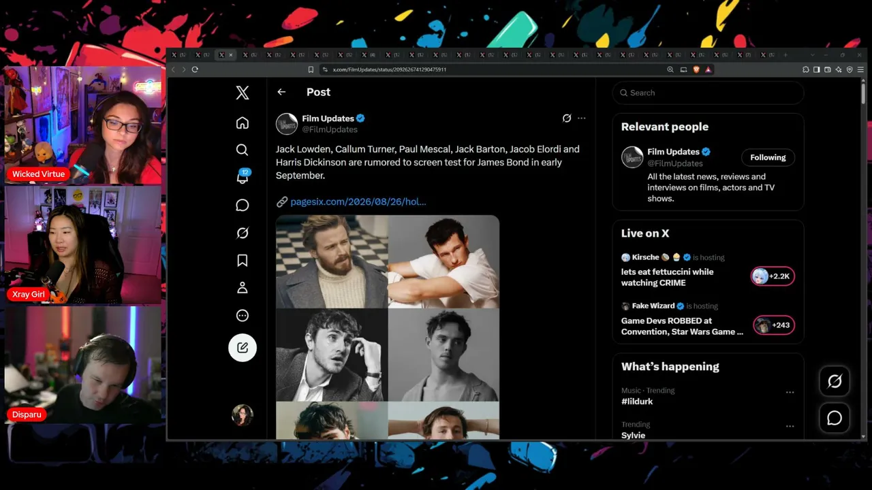Open the pagesix.com link in the post
Viewport: 872px width, 490px height.
coord(358,201)
